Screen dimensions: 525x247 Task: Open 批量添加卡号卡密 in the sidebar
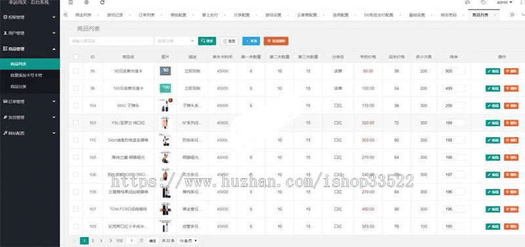coord(26,75)
